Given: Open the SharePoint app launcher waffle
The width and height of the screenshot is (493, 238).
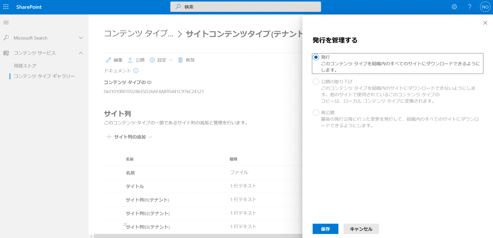Looking at the screenshot, I should (x=6, y=7).
